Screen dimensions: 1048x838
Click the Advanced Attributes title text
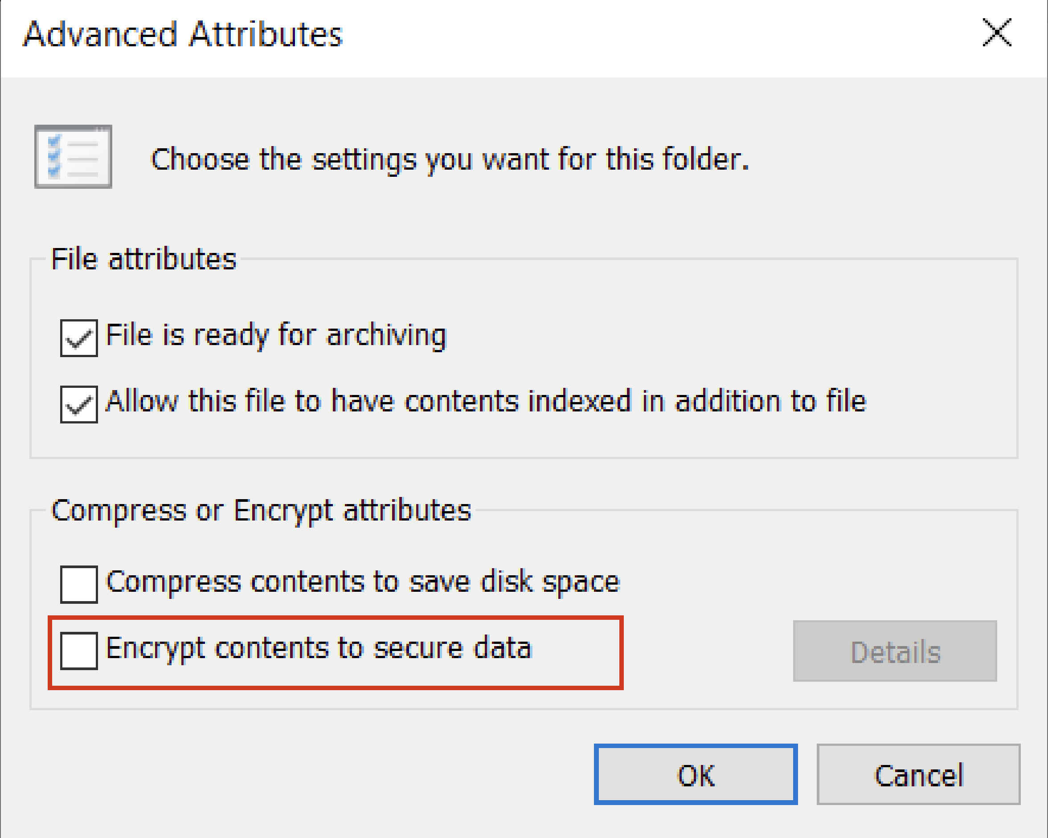coord(183,34)
